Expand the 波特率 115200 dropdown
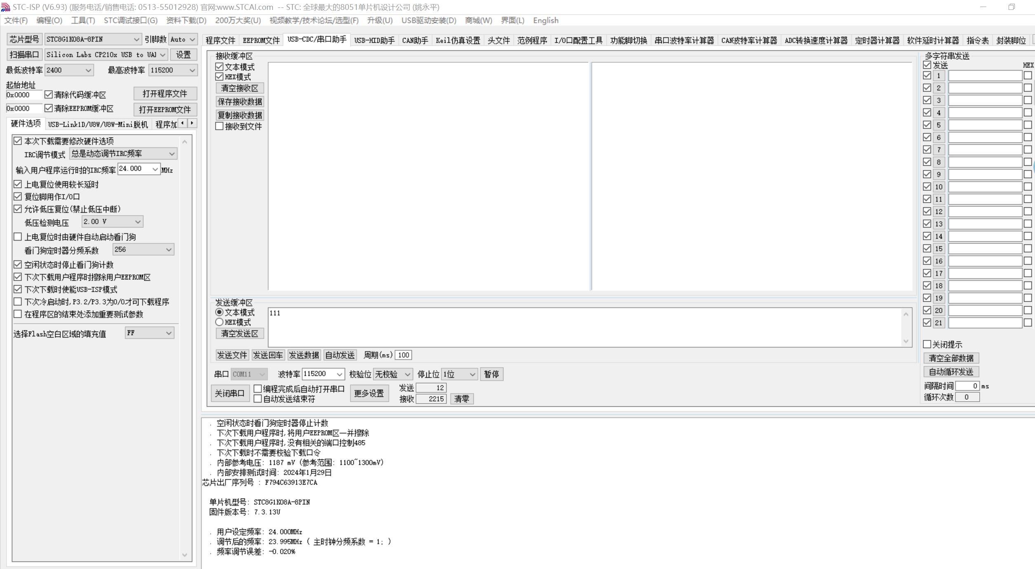 [339, 374]
